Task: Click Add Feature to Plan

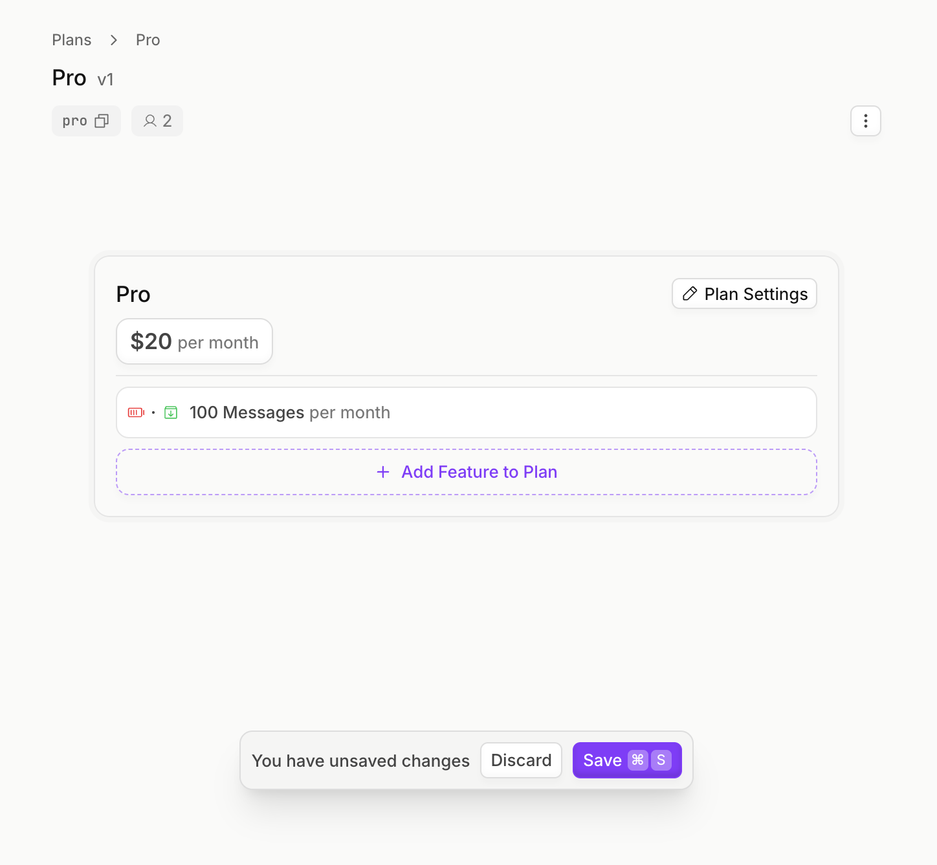Action: click(x=479, y=472)
